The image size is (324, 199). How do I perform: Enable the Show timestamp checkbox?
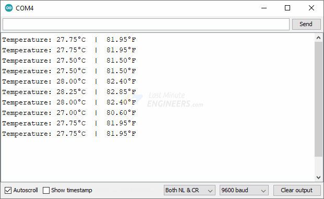coord(46,190)
